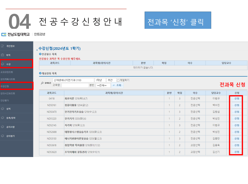This screenshot has width=248, height=184.
Task: Click the 전남도립대학교 logo
Action: [x=15, y=34]
